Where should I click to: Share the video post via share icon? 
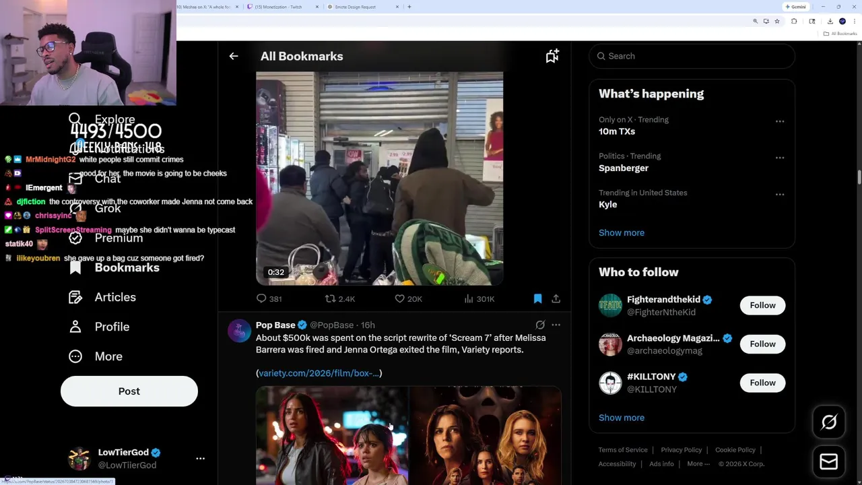coord(556,298)
